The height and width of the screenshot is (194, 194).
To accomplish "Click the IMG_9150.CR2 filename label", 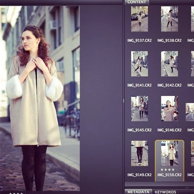I will 170,175.
